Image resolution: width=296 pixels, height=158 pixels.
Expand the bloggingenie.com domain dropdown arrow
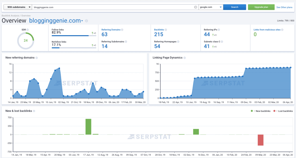[x=82, y=21]
